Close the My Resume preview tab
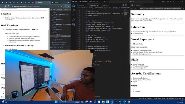 (141, 5)
